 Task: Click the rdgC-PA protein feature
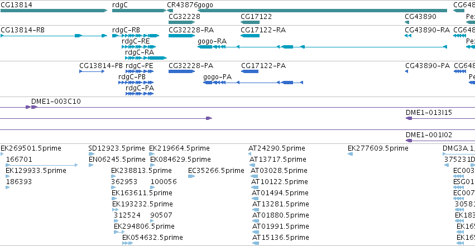140,94
